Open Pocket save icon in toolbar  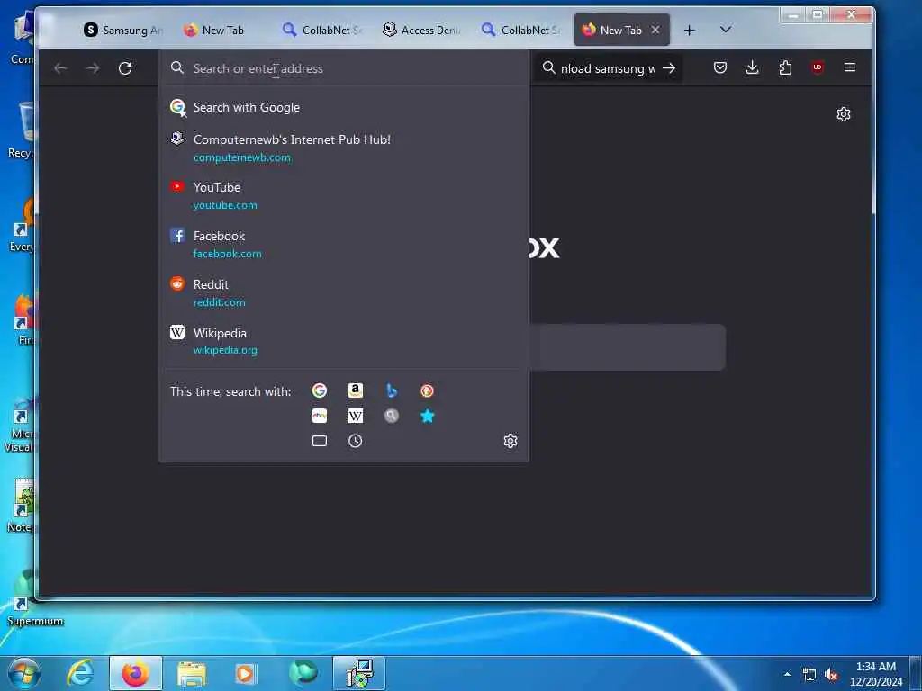click(719, 67)
